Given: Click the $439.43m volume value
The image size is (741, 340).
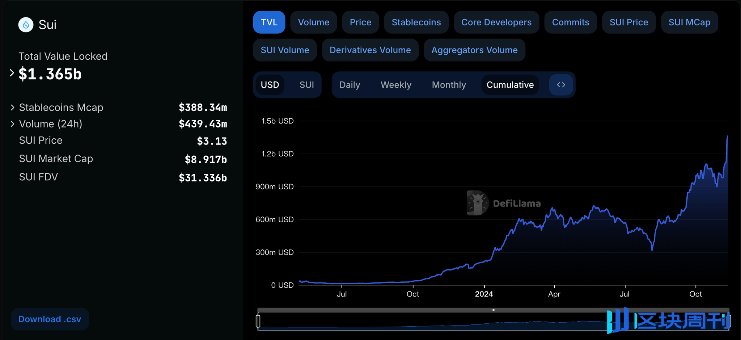Looking at the screenshot, I should (x=203, y=124).
